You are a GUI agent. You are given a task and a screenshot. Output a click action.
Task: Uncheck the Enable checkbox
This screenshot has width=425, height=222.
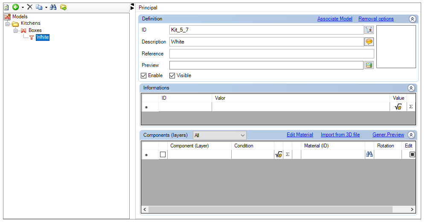coord(144,75)
